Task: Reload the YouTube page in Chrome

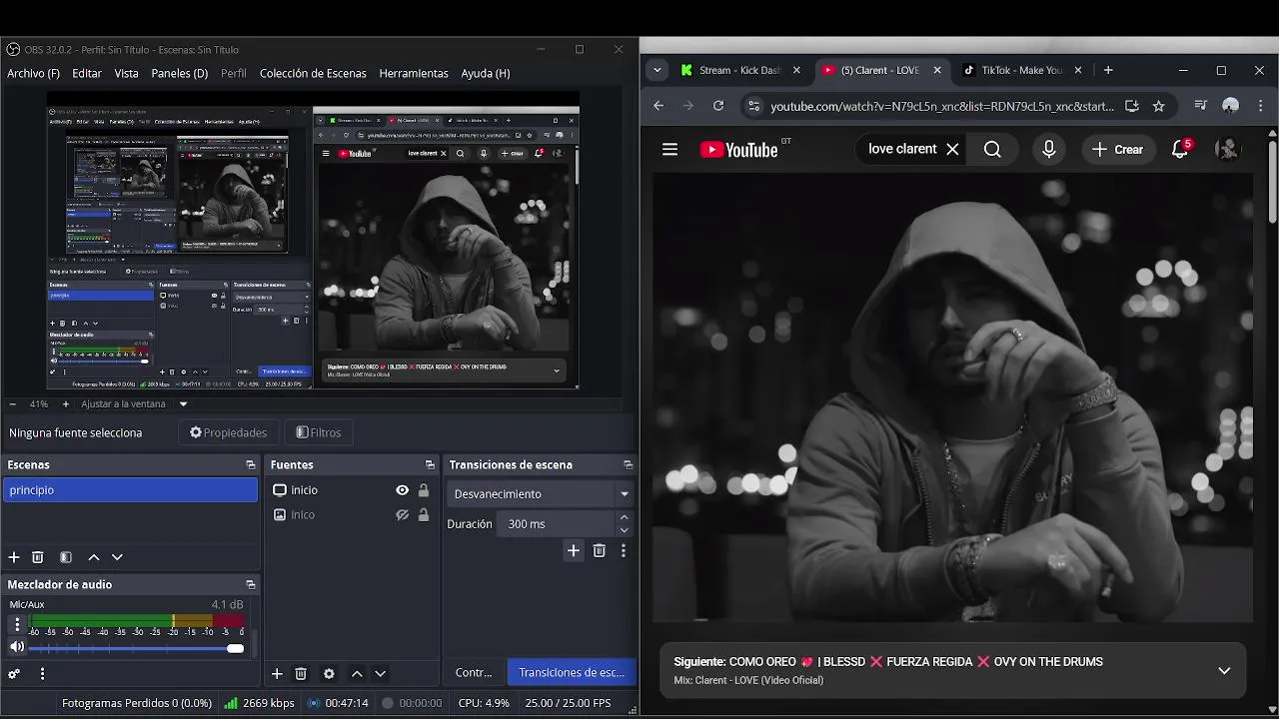Action: tap(718, 106)
